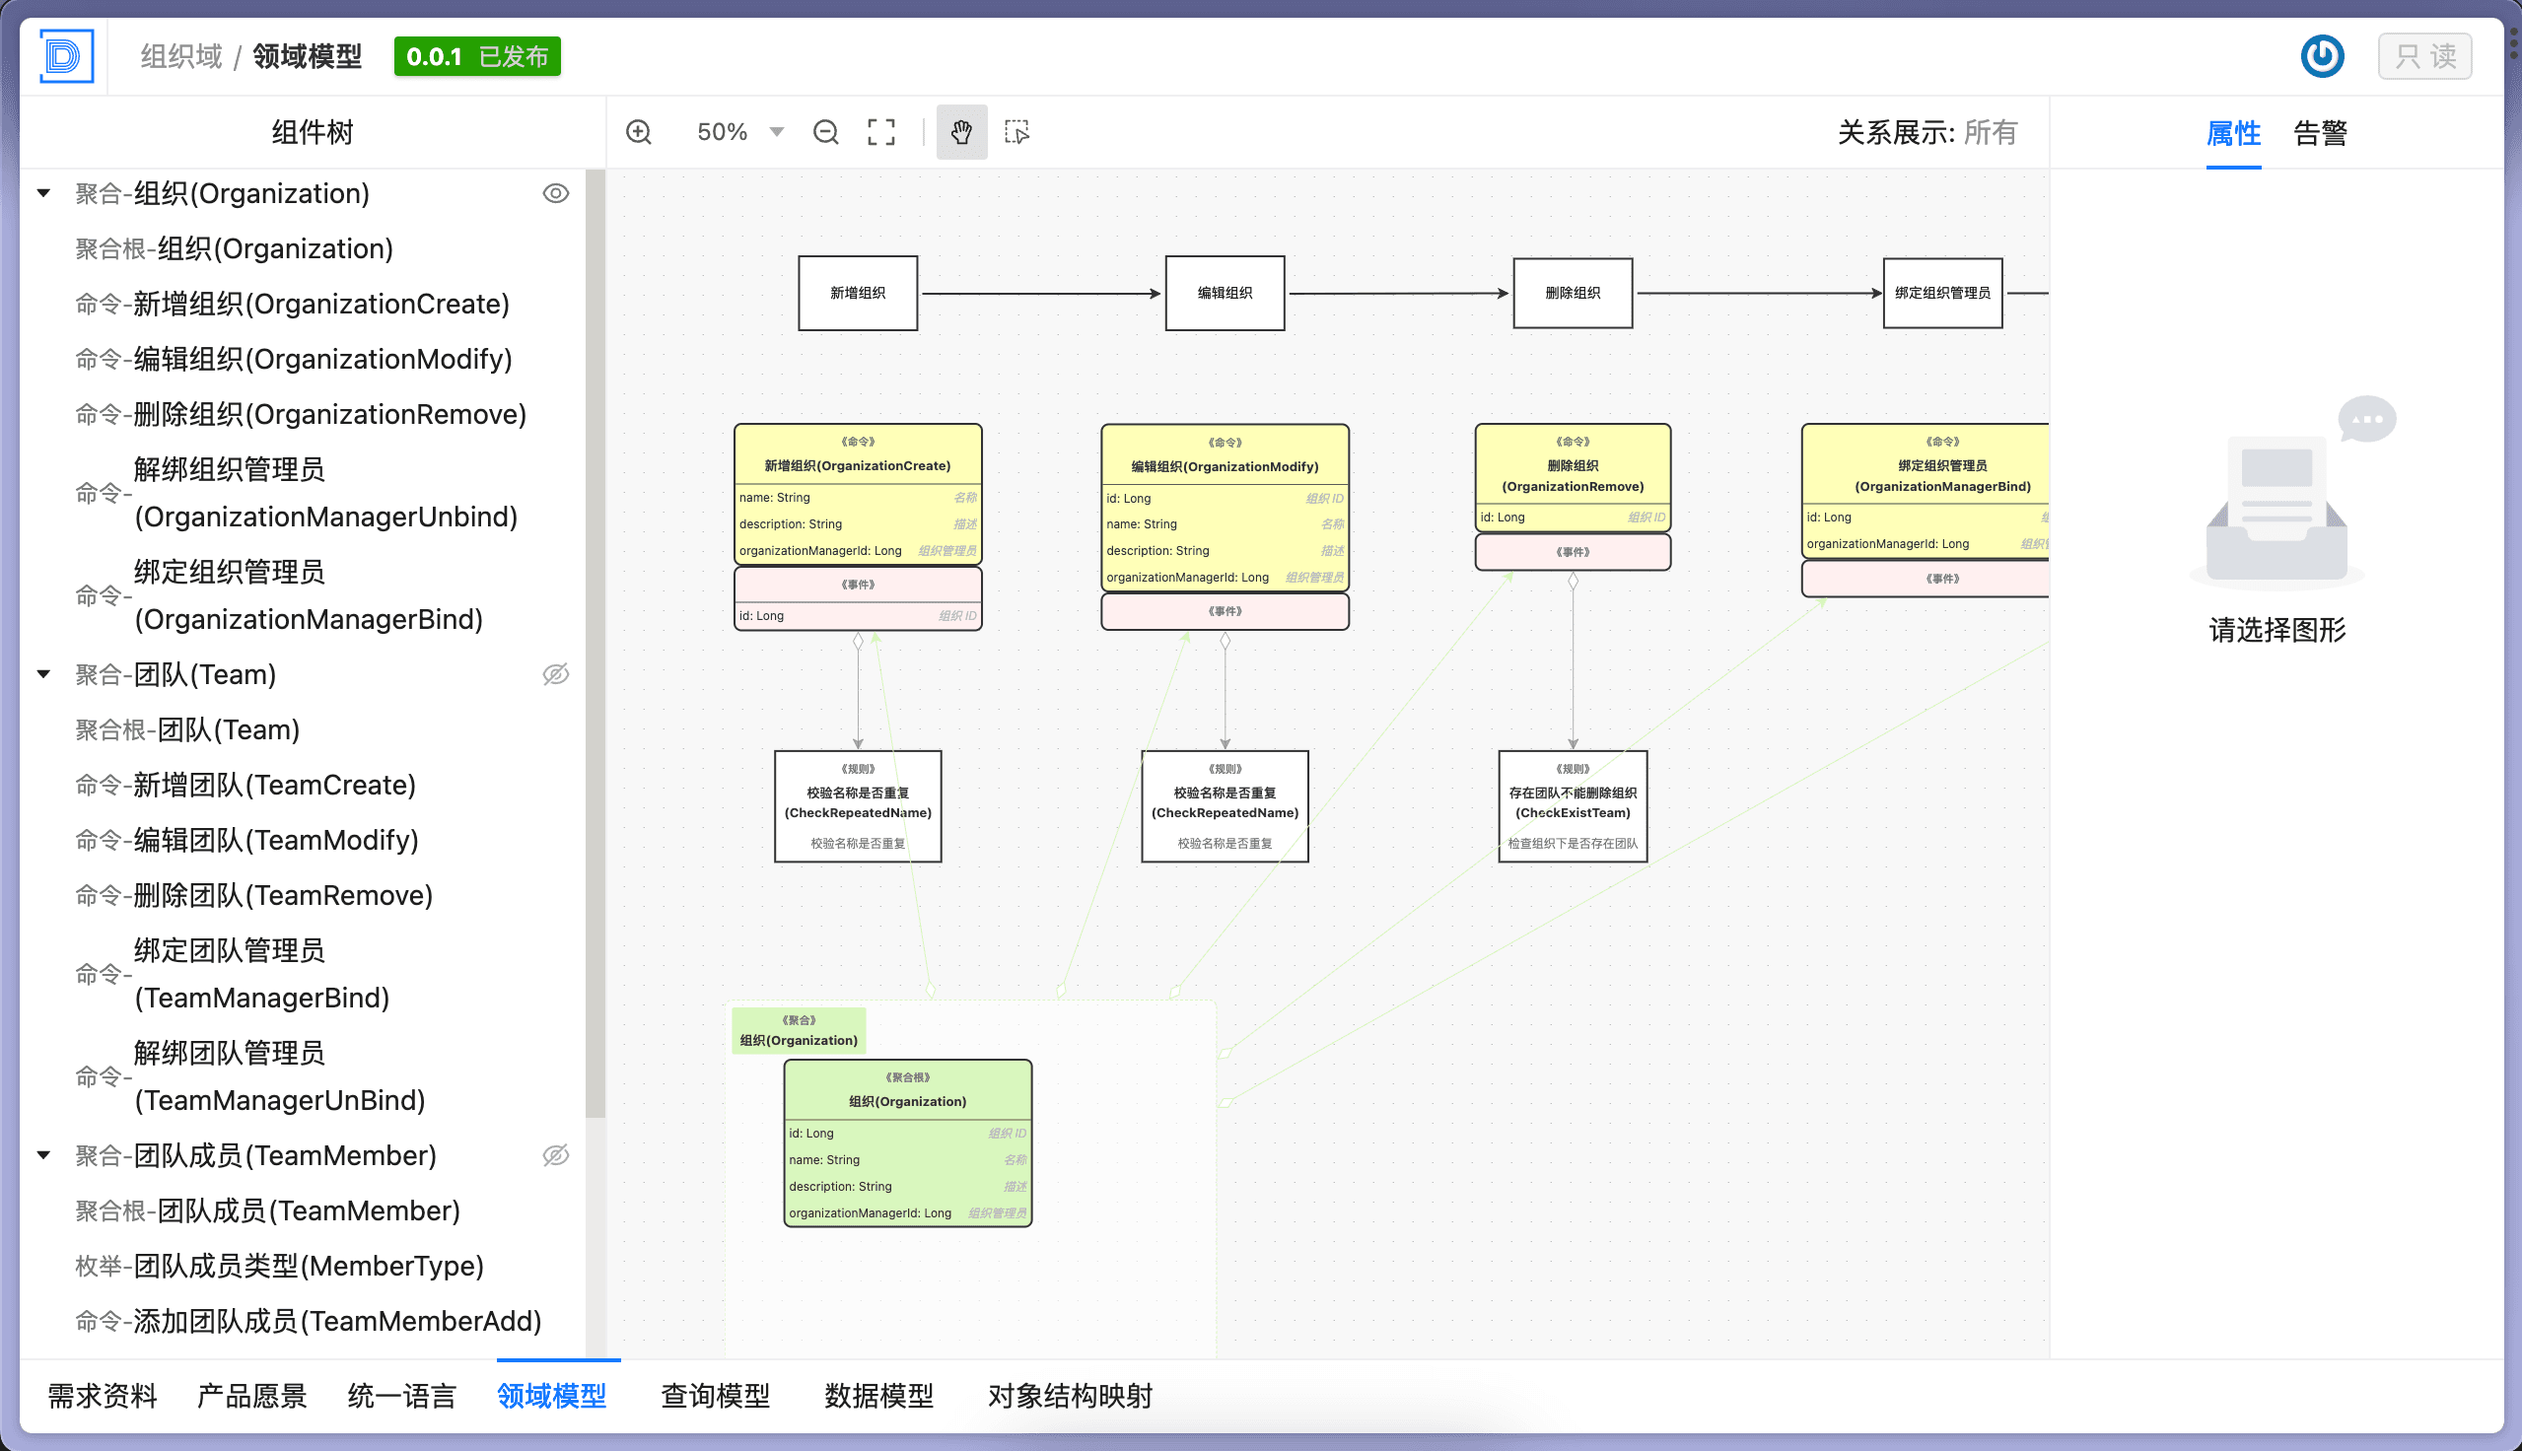Select the hand pan tool
Viewport: 2522px width, 1451px height.
click(x=961, y=131)
